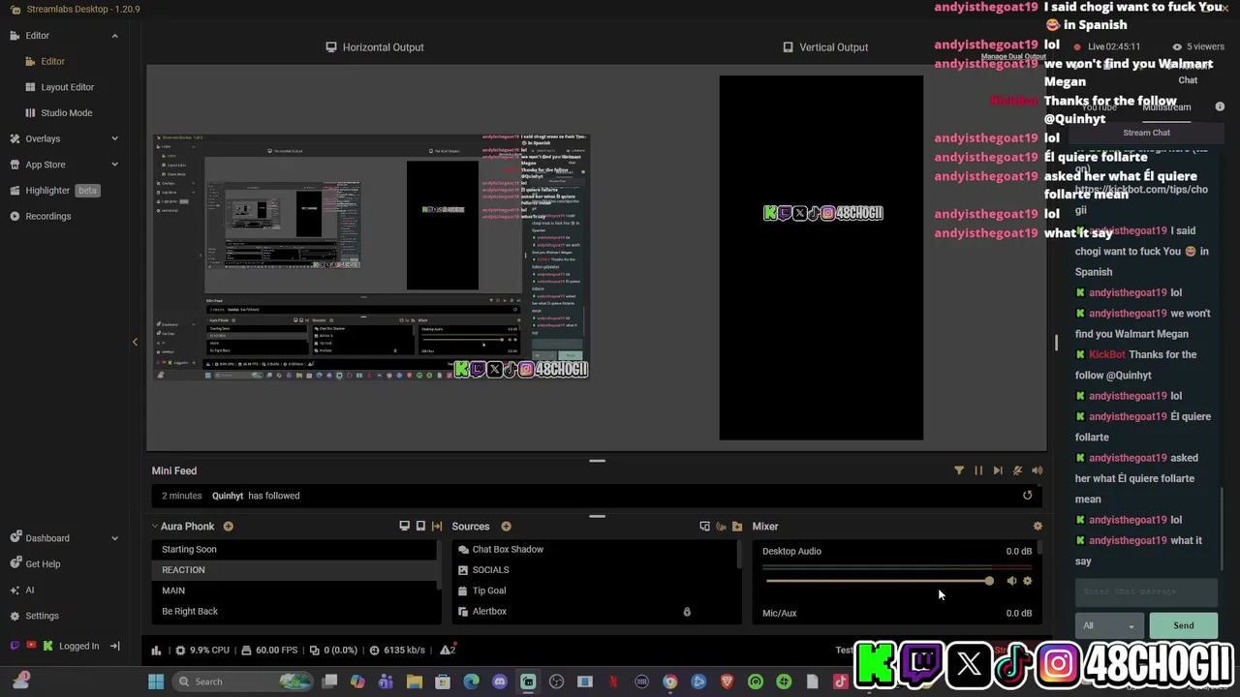Viewport: 1240px width, 697px height.
Task: Click middle icon in Sources header toolbar
Action: point(721,527)
